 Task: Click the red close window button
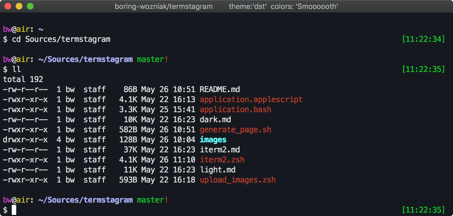click(8, 6)
